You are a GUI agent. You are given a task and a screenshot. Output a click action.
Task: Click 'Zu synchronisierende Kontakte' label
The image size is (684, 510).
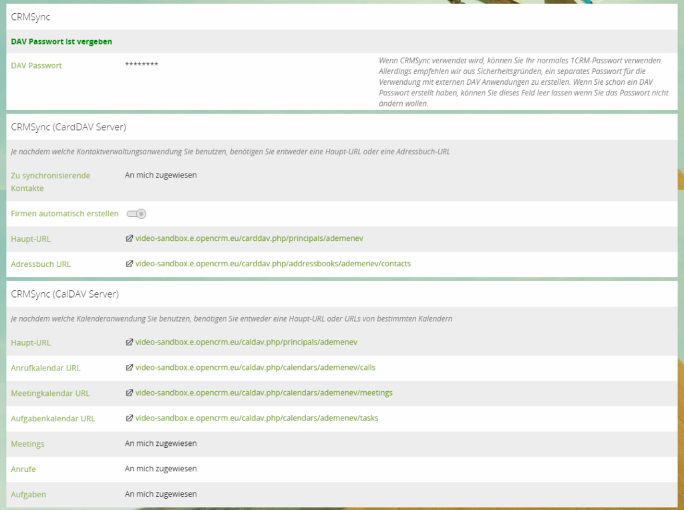click(51, 182)
